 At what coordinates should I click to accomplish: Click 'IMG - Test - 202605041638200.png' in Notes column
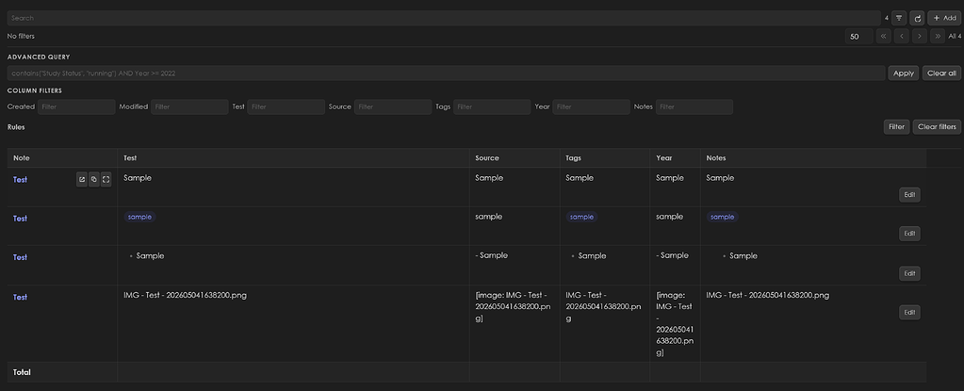[768, 295]
